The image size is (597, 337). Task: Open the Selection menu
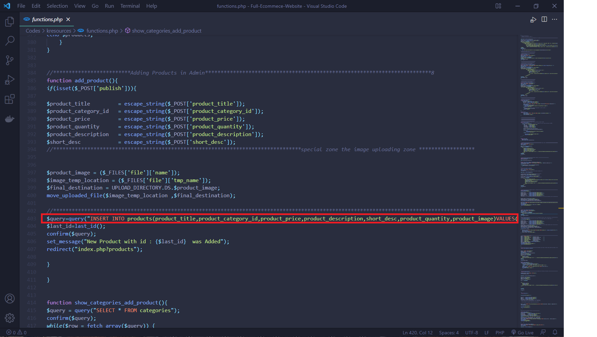pyautogui.click(x=57, y=6)
